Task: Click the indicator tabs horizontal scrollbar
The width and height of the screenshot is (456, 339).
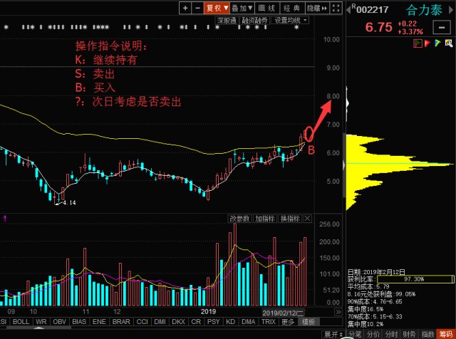Action: point(38,328)
